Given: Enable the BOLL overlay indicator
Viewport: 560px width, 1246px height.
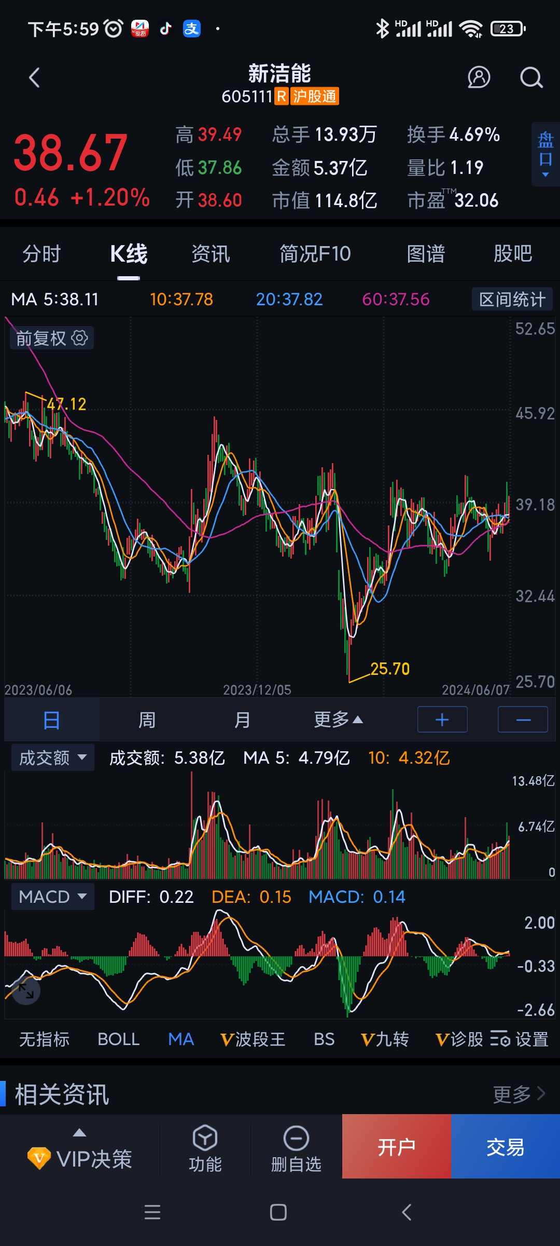Looking at the screenshot, I should click(118, 1039).
